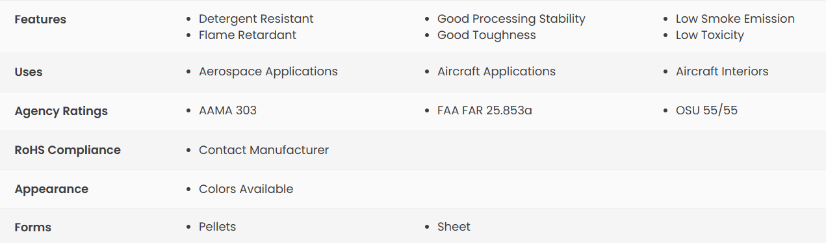Click the FAA FAR 25.853a rating

(485, 110)
